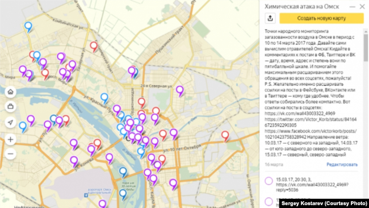Click the panel's vertical scrollbar thumb

tap(366, 47)
